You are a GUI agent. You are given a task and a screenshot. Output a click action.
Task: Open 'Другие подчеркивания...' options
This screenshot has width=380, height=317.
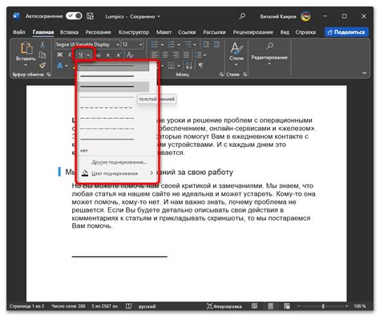click(119, 162)
